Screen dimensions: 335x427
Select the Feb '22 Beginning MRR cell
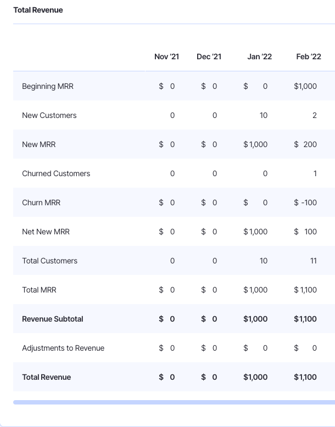[305, 86]
